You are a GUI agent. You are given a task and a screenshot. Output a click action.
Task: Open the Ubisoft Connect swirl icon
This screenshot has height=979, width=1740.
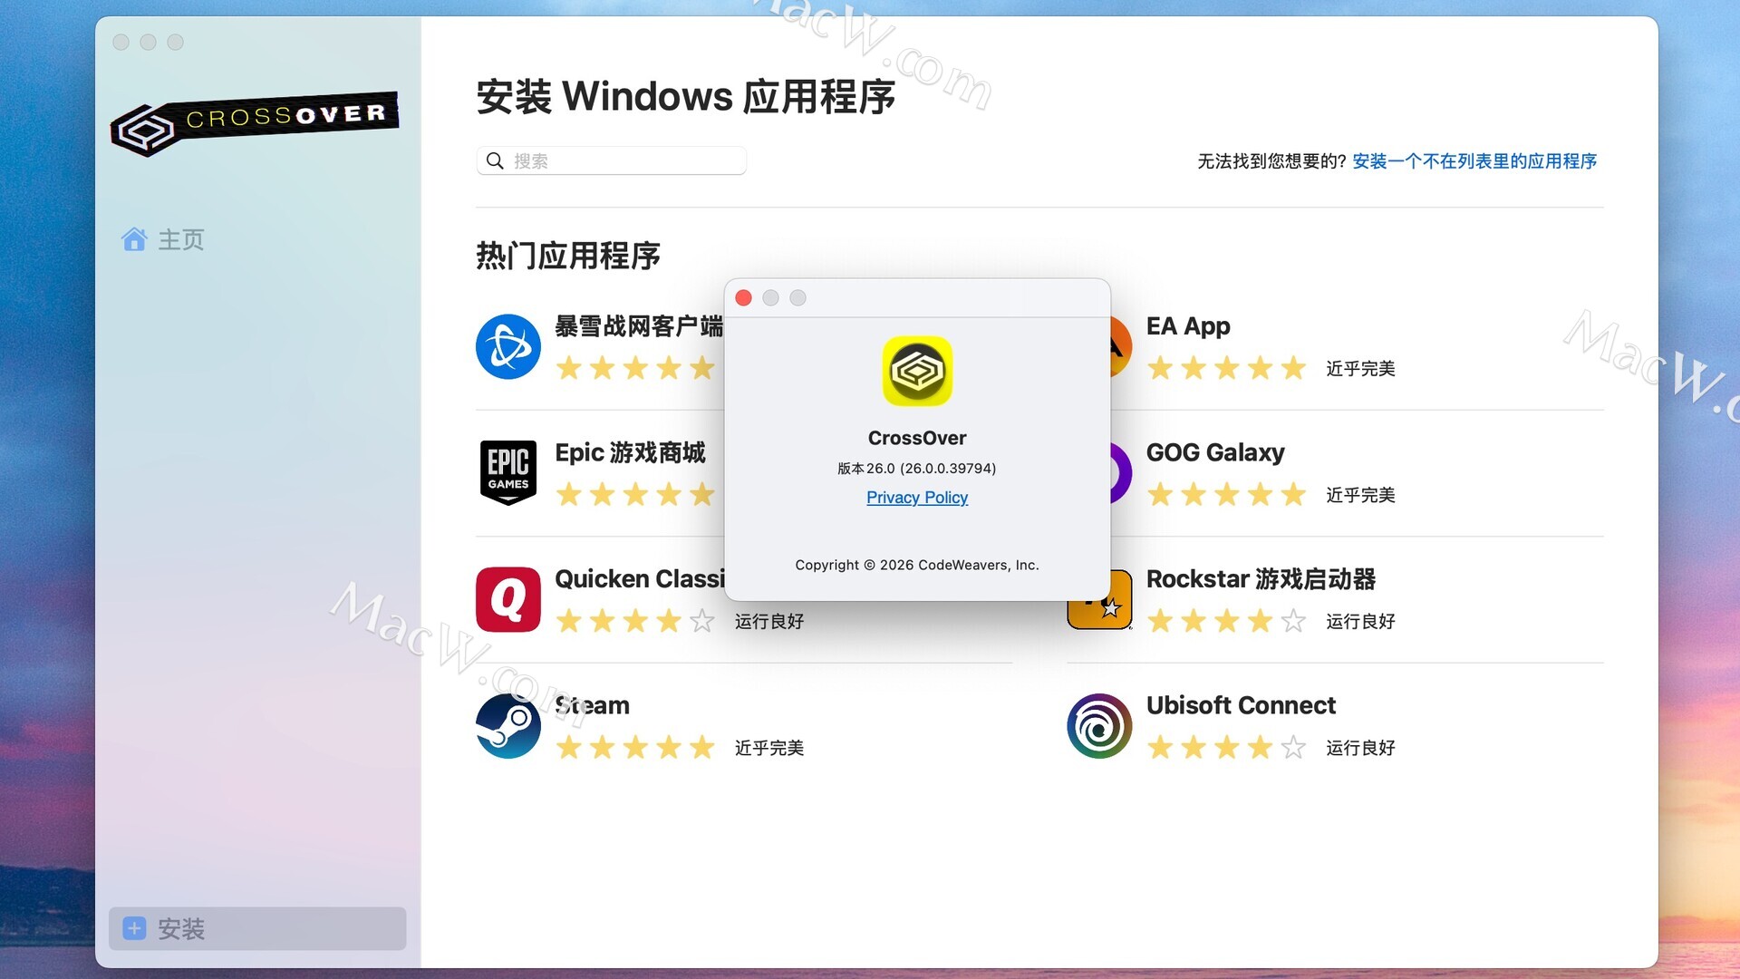1098,726
